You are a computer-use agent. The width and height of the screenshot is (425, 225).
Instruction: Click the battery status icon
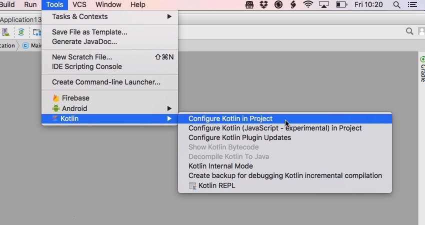coord(341,4)
